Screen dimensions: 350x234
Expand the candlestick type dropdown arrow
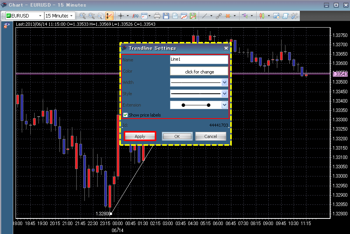(269, 16)
